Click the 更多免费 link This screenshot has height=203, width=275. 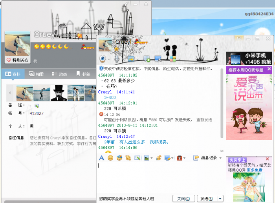[x=255, y=170]
